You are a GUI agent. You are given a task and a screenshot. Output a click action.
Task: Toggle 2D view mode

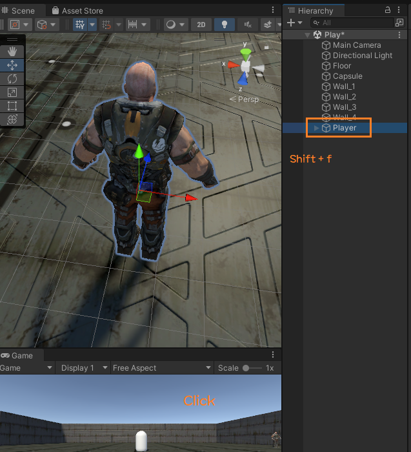[201, 25]
